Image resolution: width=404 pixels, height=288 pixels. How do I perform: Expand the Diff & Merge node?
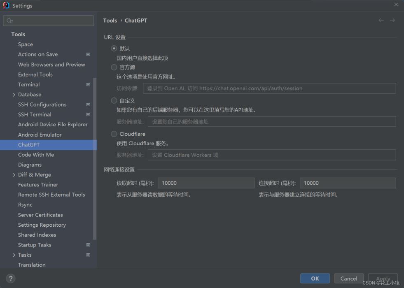tap(14, 175)
